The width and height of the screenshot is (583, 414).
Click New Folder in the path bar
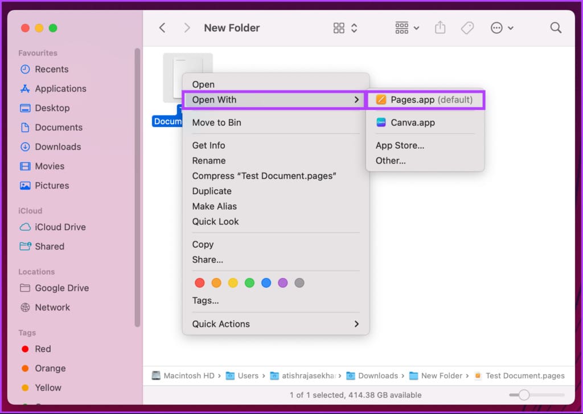[x=436, y=376]
